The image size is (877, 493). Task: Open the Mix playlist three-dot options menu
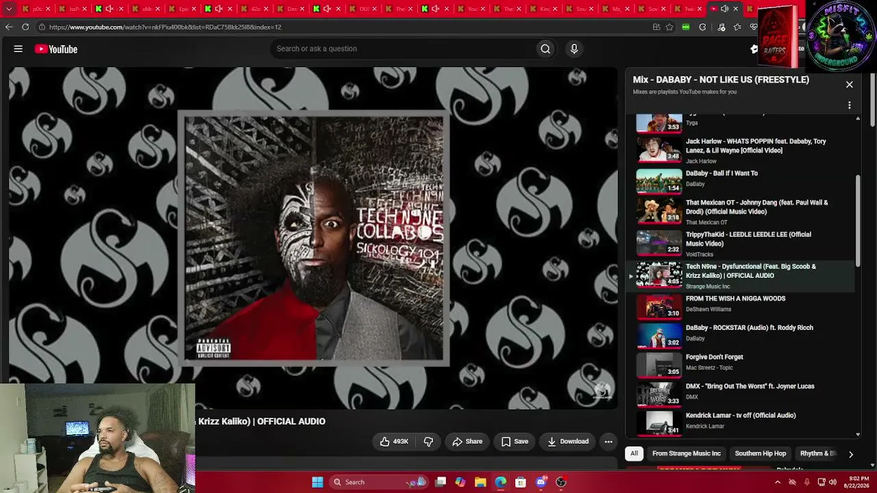[850, 105]
